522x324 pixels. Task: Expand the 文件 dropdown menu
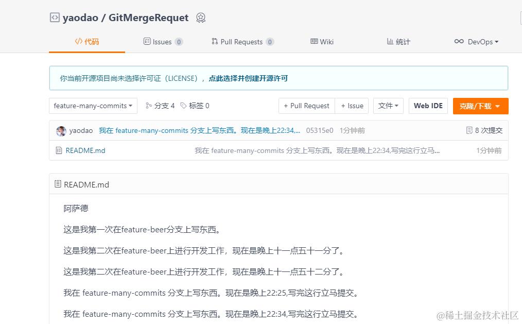[x=388, y=106]
